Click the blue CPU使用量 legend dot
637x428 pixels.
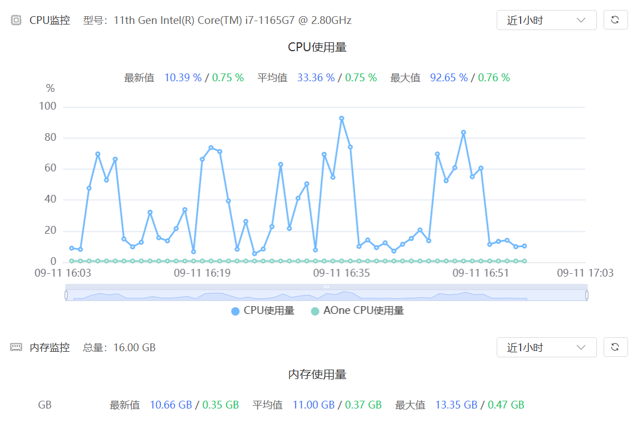pyautogui.click(x=235, y=312)
